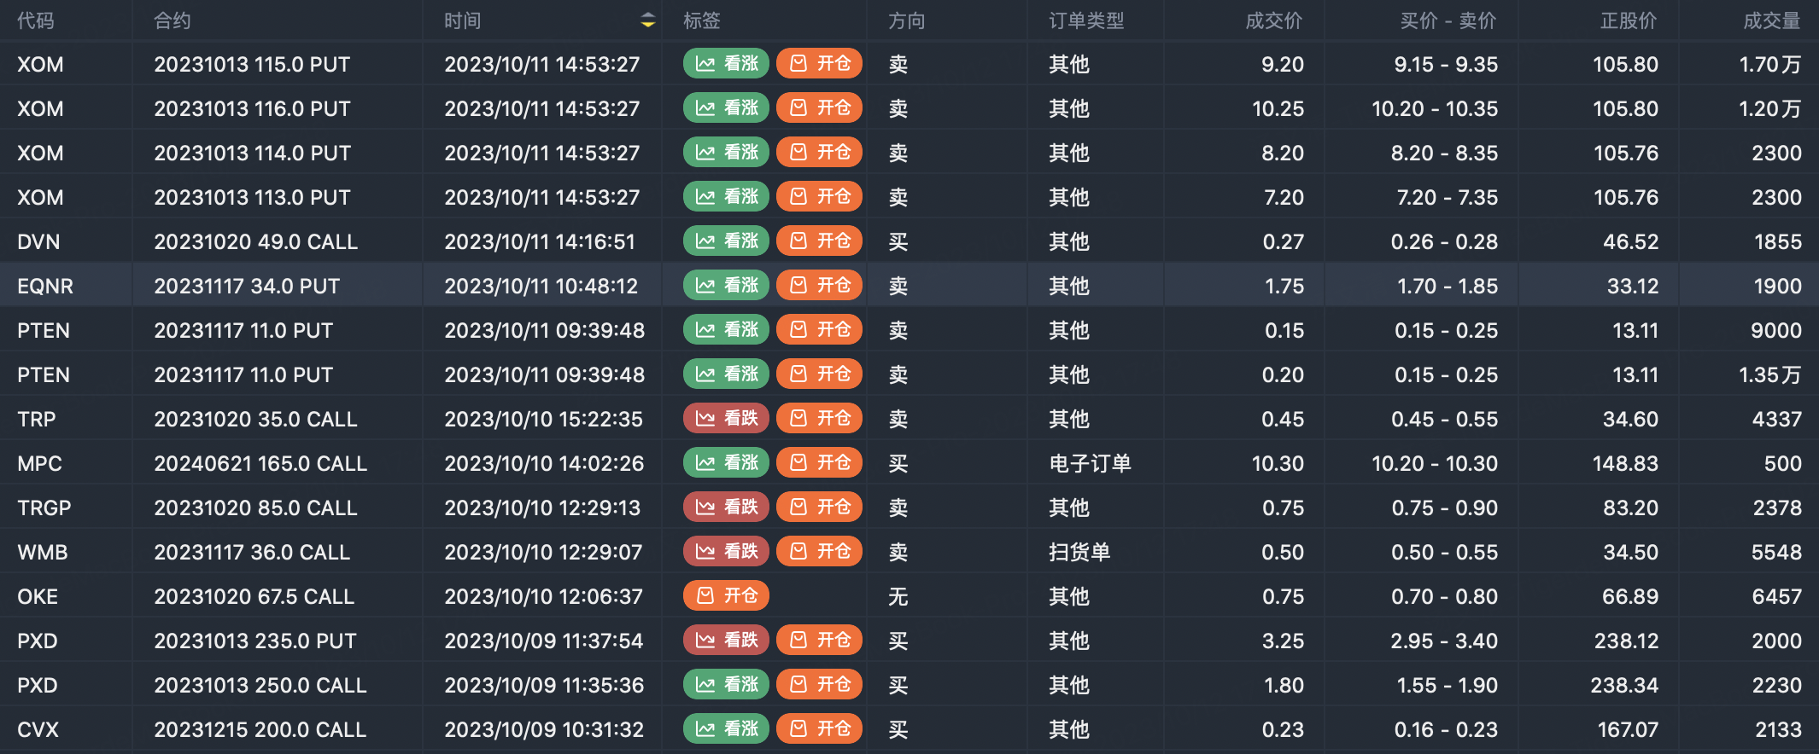Click 开仓 tag on WMB 36.0 CALL row
This screenshot has height=754, width=1819.
[x=820, y=551]
